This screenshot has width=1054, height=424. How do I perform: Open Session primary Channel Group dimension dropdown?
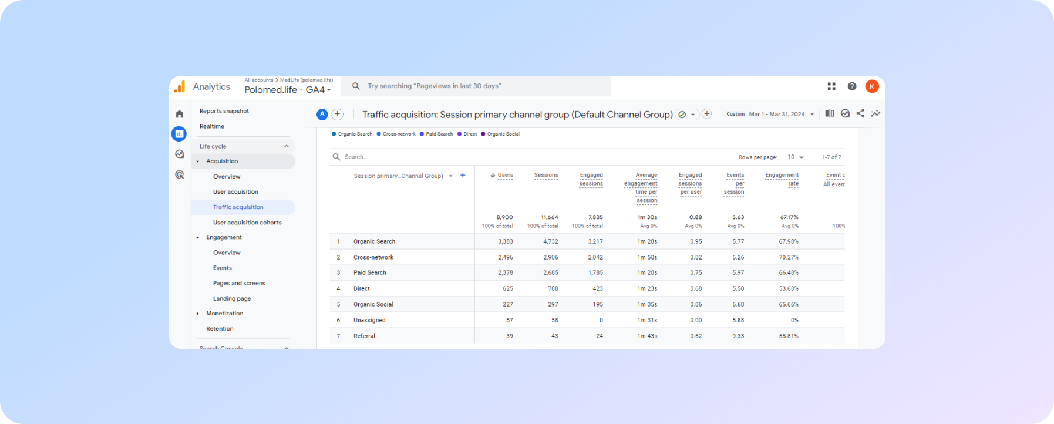pos(403,176)
